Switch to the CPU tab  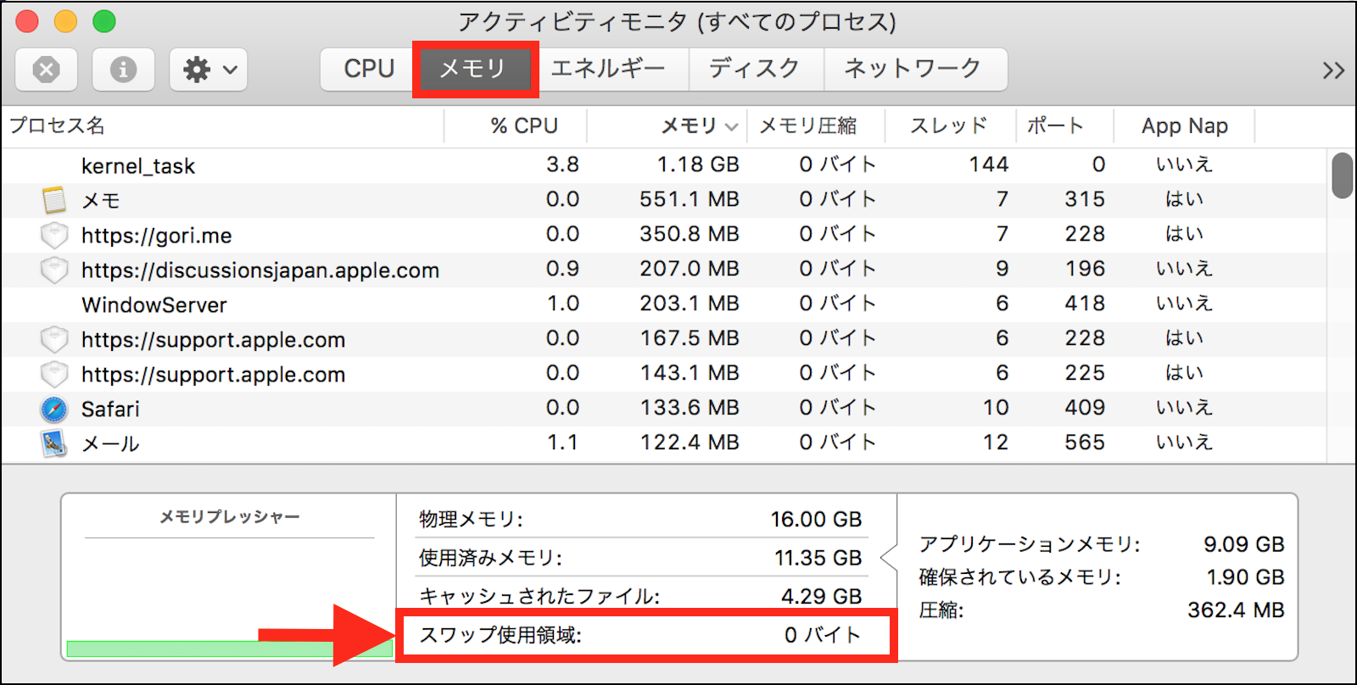pyautogui.click(x=369, y=69)
